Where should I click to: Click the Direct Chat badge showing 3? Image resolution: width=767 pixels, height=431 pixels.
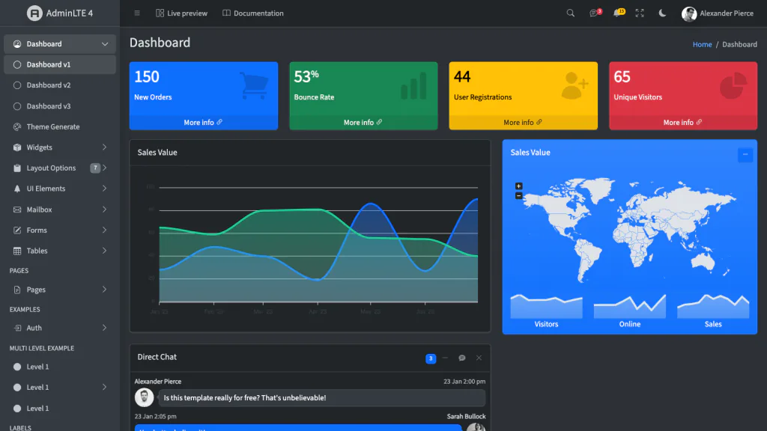(431, 358)
